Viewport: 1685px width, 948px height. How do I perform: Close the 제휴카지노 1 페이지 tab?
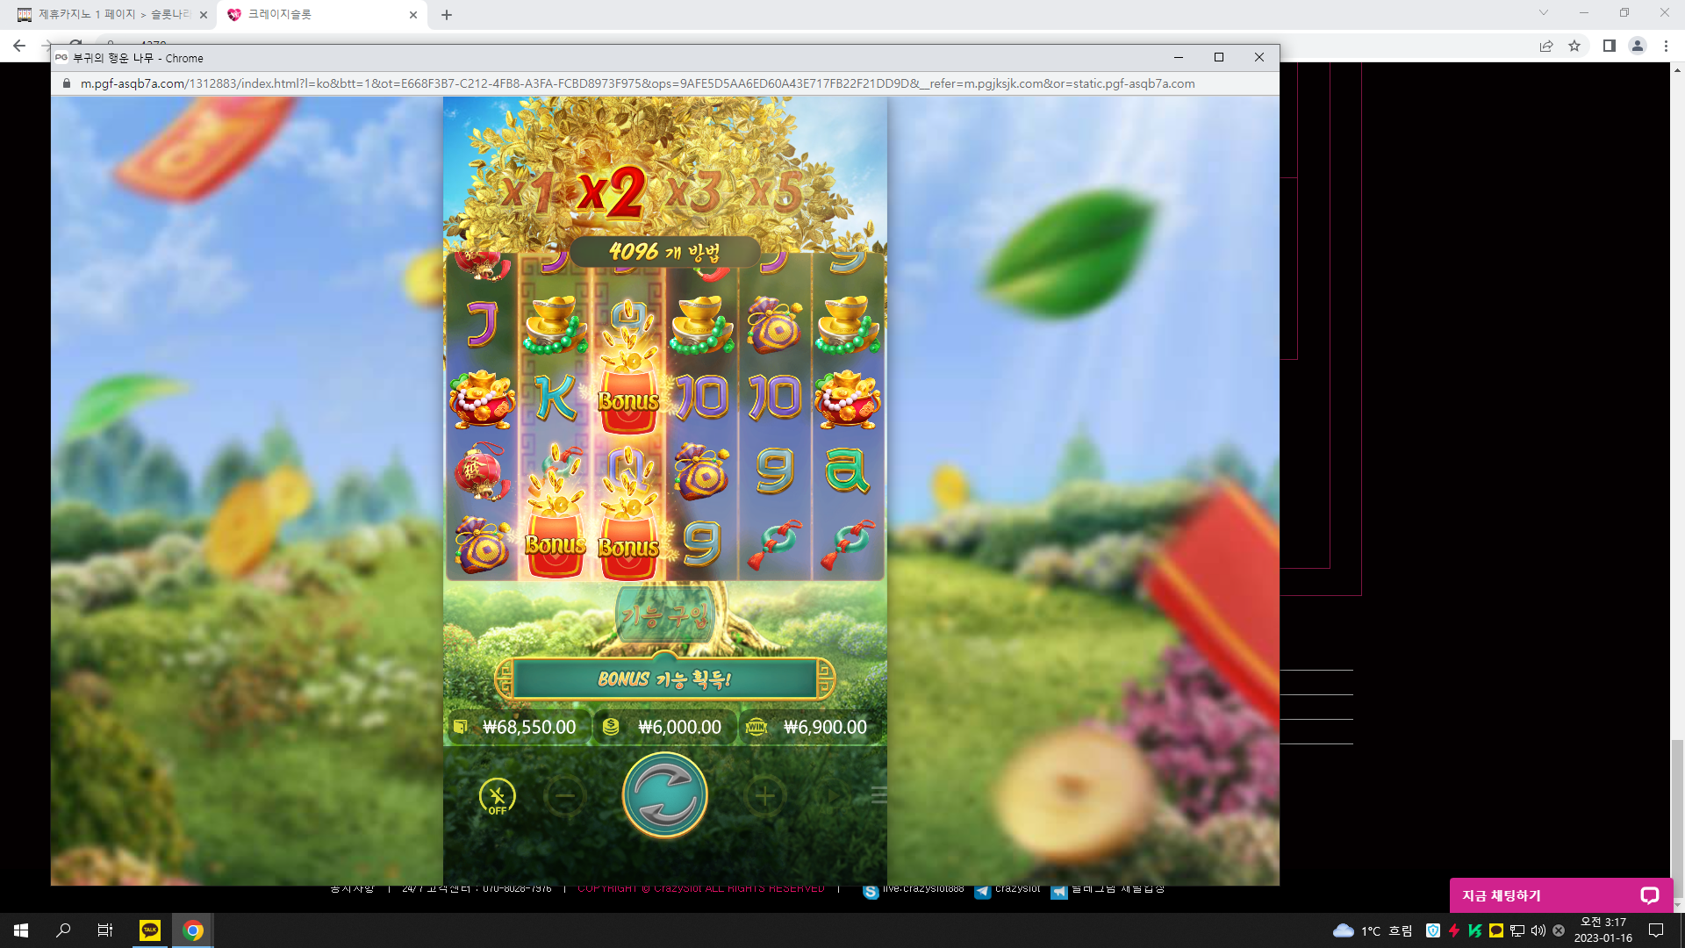204,15
